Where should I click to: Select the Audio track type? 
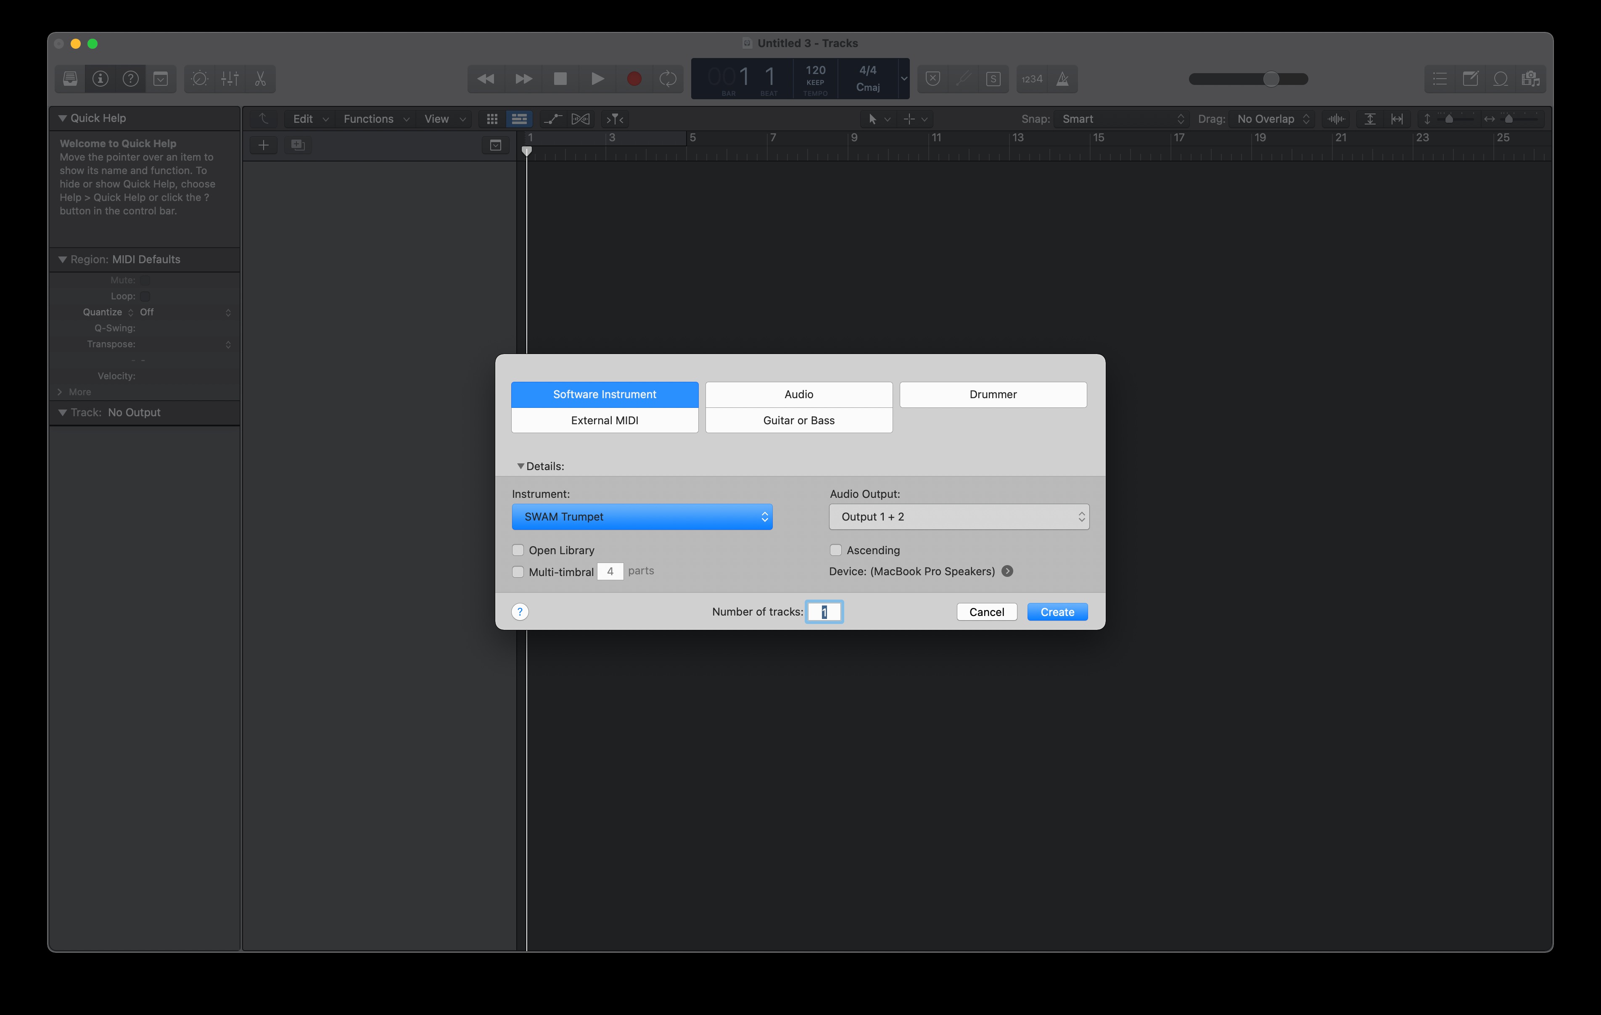pyautogui.click(x=798, y=394)
